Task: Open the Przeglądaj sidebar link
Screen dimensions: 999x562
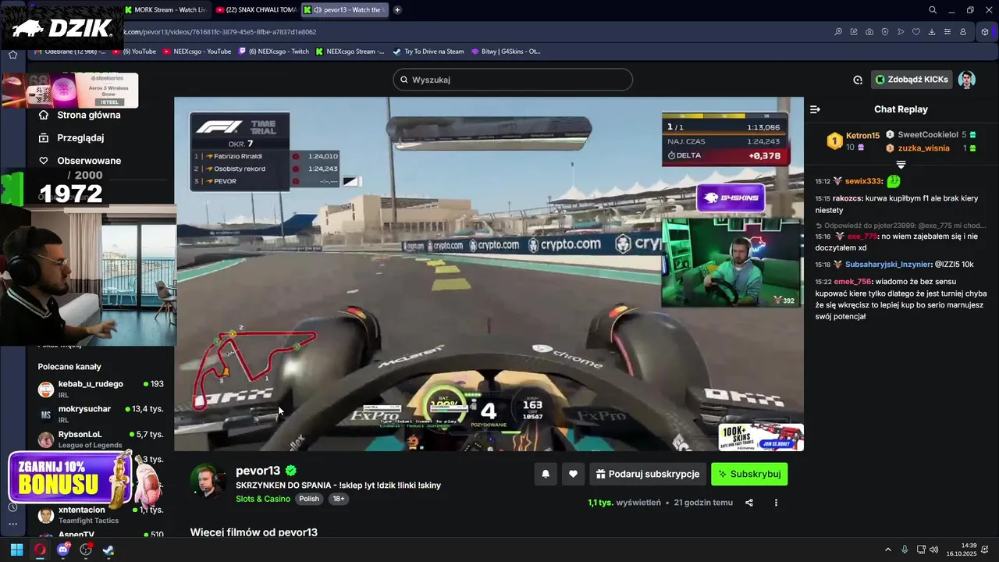Action: tap(72, 137)
